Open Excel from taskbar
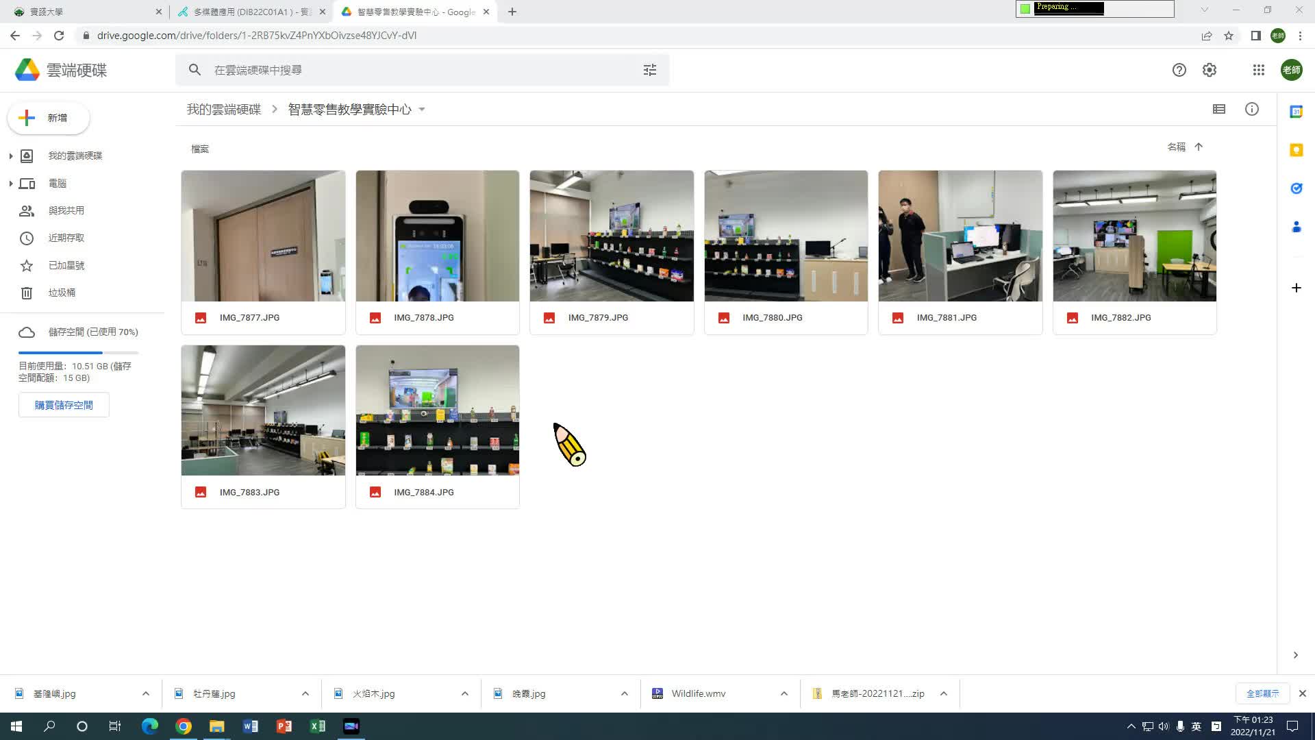Viewport: 1315px width, 740px height. pos(318,726)
